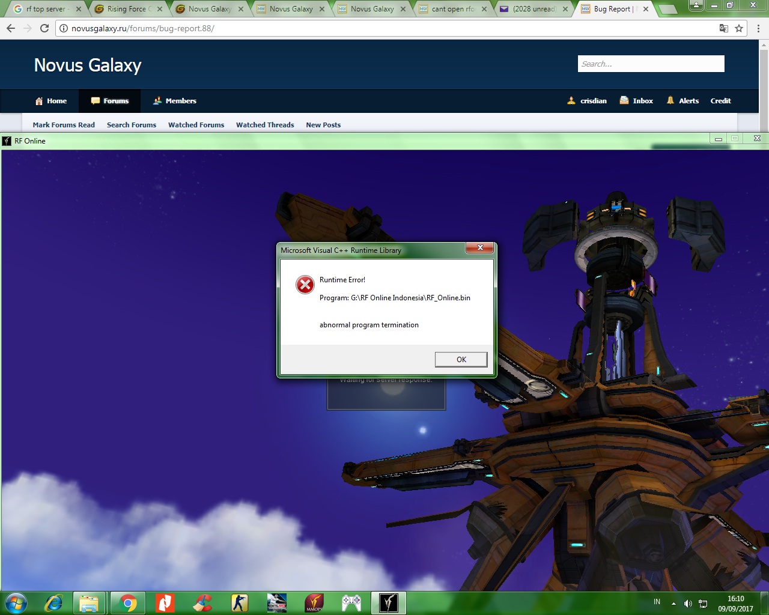Viewport: 769px width, 615px height.
Task: Close the RF Online game window
Action: pos(757,139)
